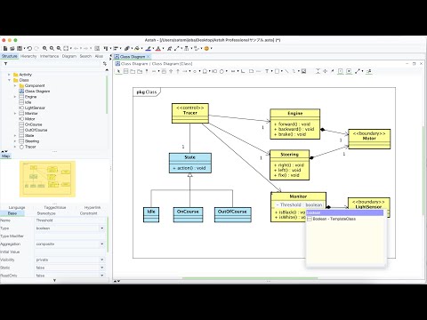The height and width of the screenshot is (320, 427).
Task: Click the filter funnel icon in Structure panel
Action: pos(5,63)
